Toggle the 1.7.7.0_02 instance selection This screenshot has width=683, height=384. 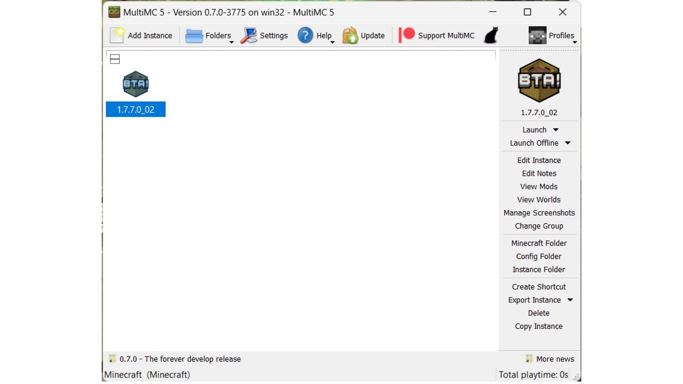[x=136, y=92]
